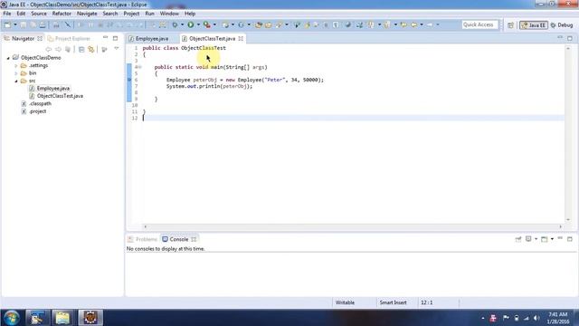The height and width of the screenshot is (326, 579).
Task: Select the .project file
Action: [x=38, y=111]
